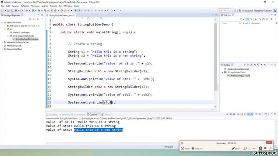Select StringBuilderDemo.java in Package Explorer

tap(26, 39)
